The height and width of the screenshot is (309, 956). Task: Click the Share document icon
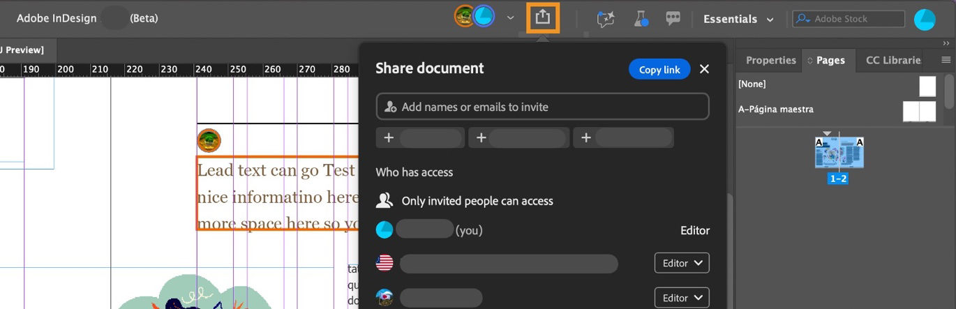[x=543, y=17]
